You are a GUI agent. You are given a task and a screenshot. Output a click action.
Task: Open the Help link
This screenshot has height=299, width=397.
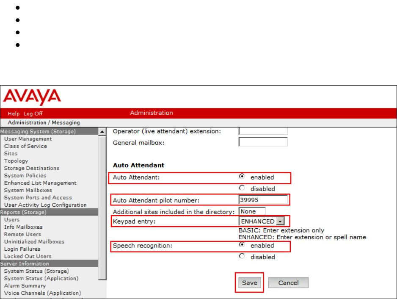point(14,114)
